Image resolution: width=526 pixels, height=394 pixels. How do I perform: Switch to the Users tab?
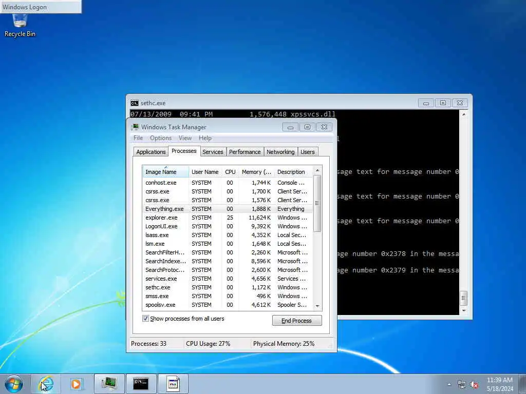pos(308,152)
